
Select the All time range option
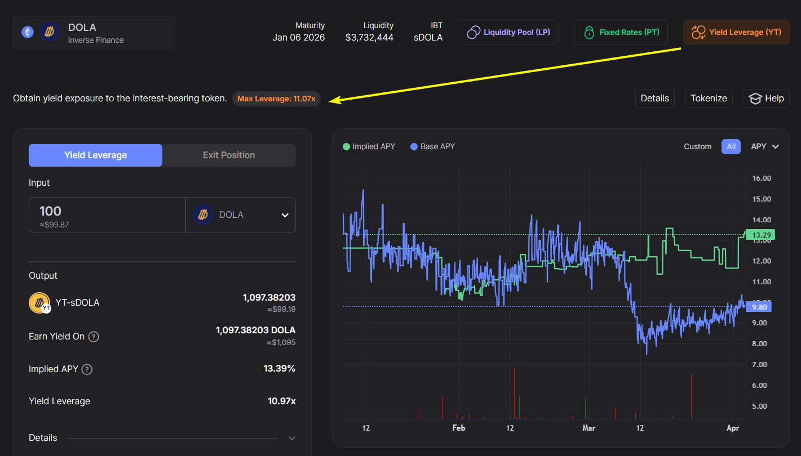731,146
